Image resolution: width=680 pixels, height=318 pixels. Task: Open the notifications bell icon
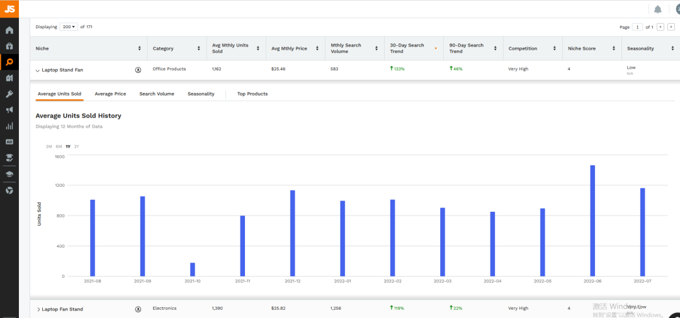click(x=658, y=9)
